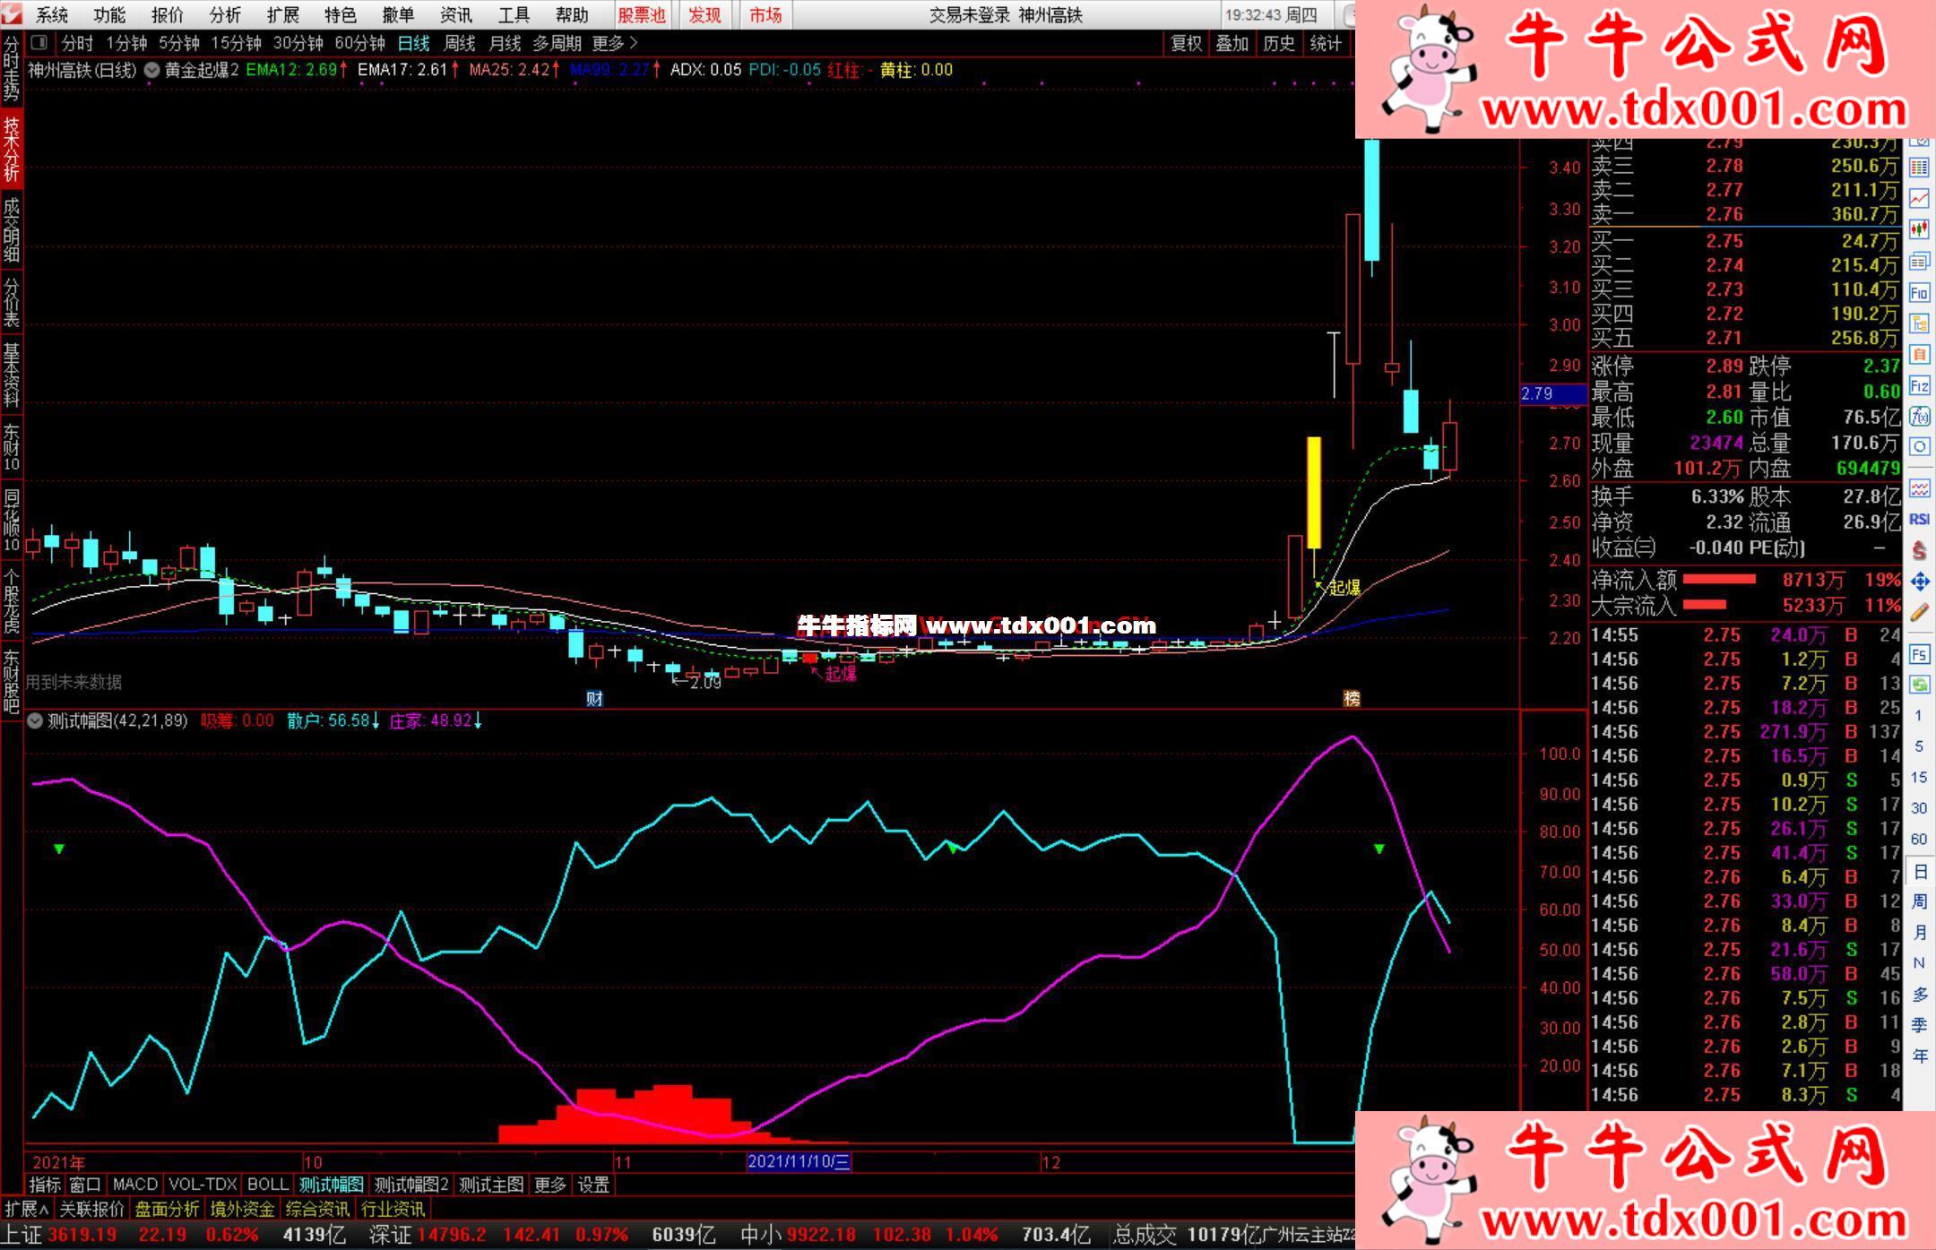
Task: Click the 复权 button
Action: click(x=1186, y=43)
